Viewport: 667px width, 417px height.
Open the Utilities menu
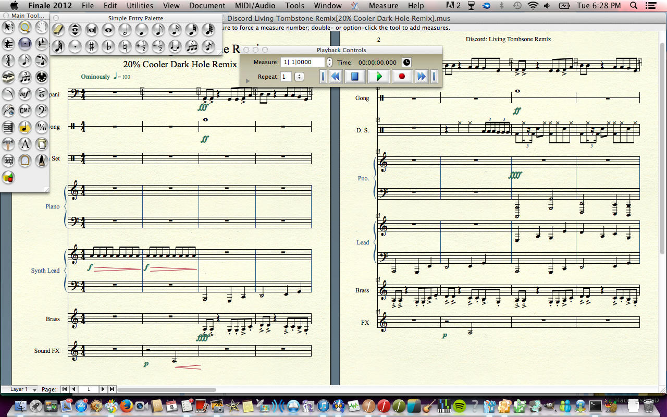point(140,6)
